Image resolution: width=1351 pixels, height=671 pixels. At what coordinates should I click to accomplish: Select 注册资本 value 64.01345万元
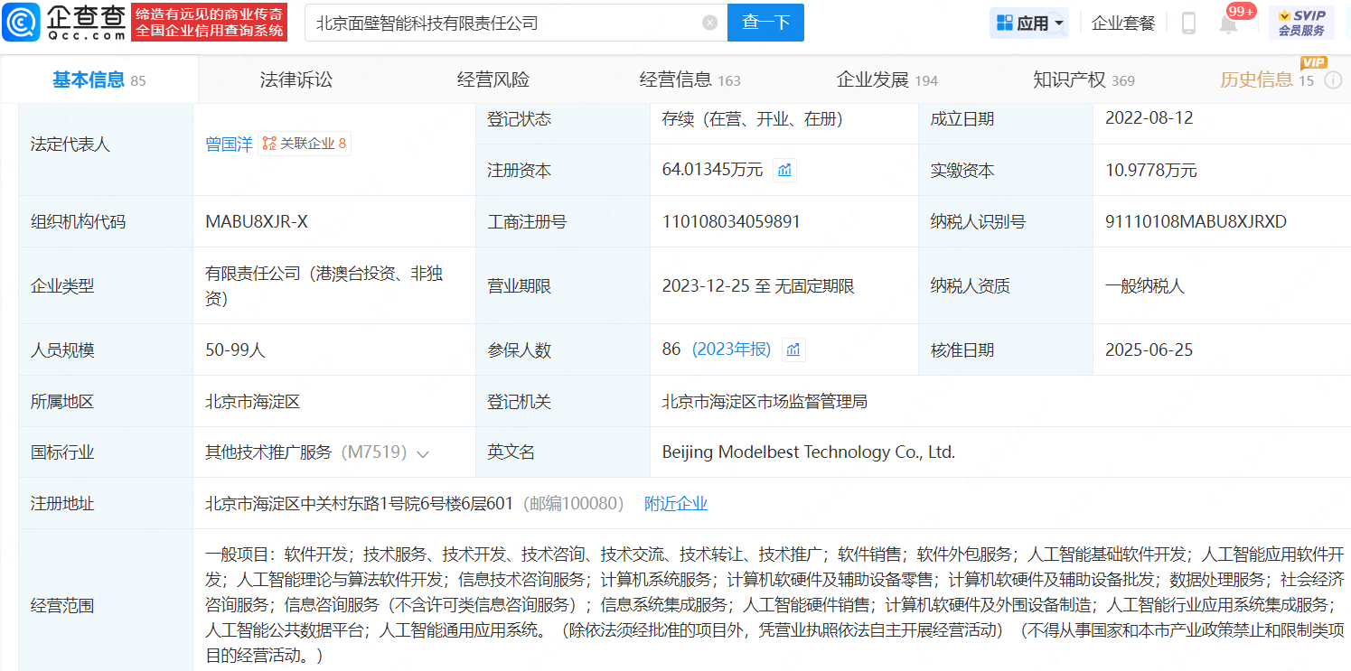712,170
